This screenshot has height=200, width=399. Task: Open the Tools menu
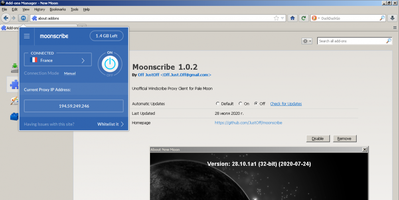[x=74, y=9]
